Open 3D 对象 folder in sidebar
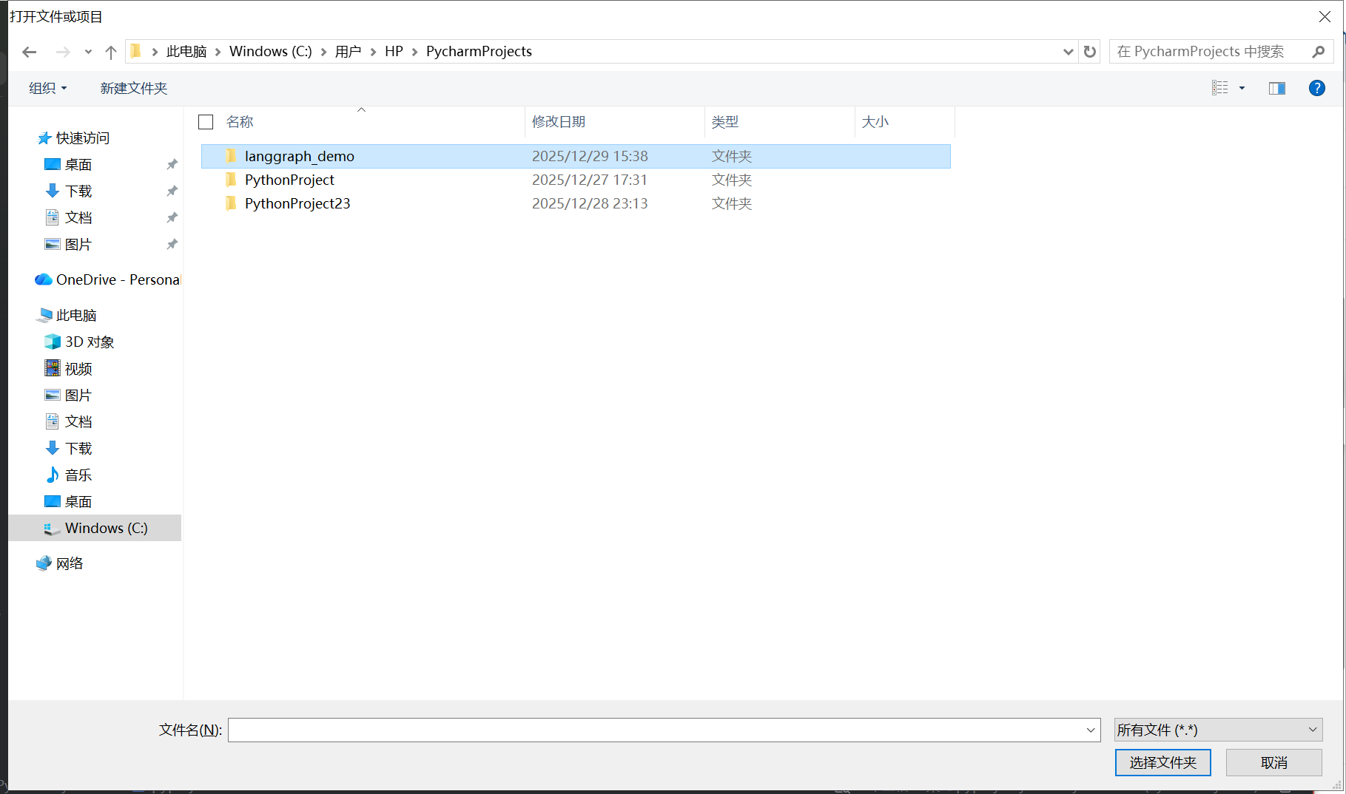Viewport: 1346px width, 794px height. click(90, 342)
